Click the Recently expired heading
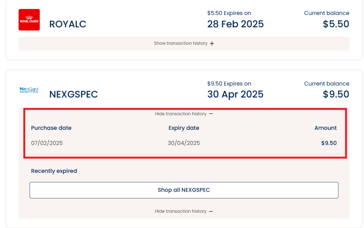The width and height of the screenshot is (364, 228). [54, 171]
